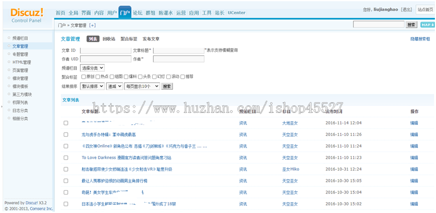This screenshot has height=213, width=436.
Task: Open HTML管理 in the sidebar
Action: [22, 62]
